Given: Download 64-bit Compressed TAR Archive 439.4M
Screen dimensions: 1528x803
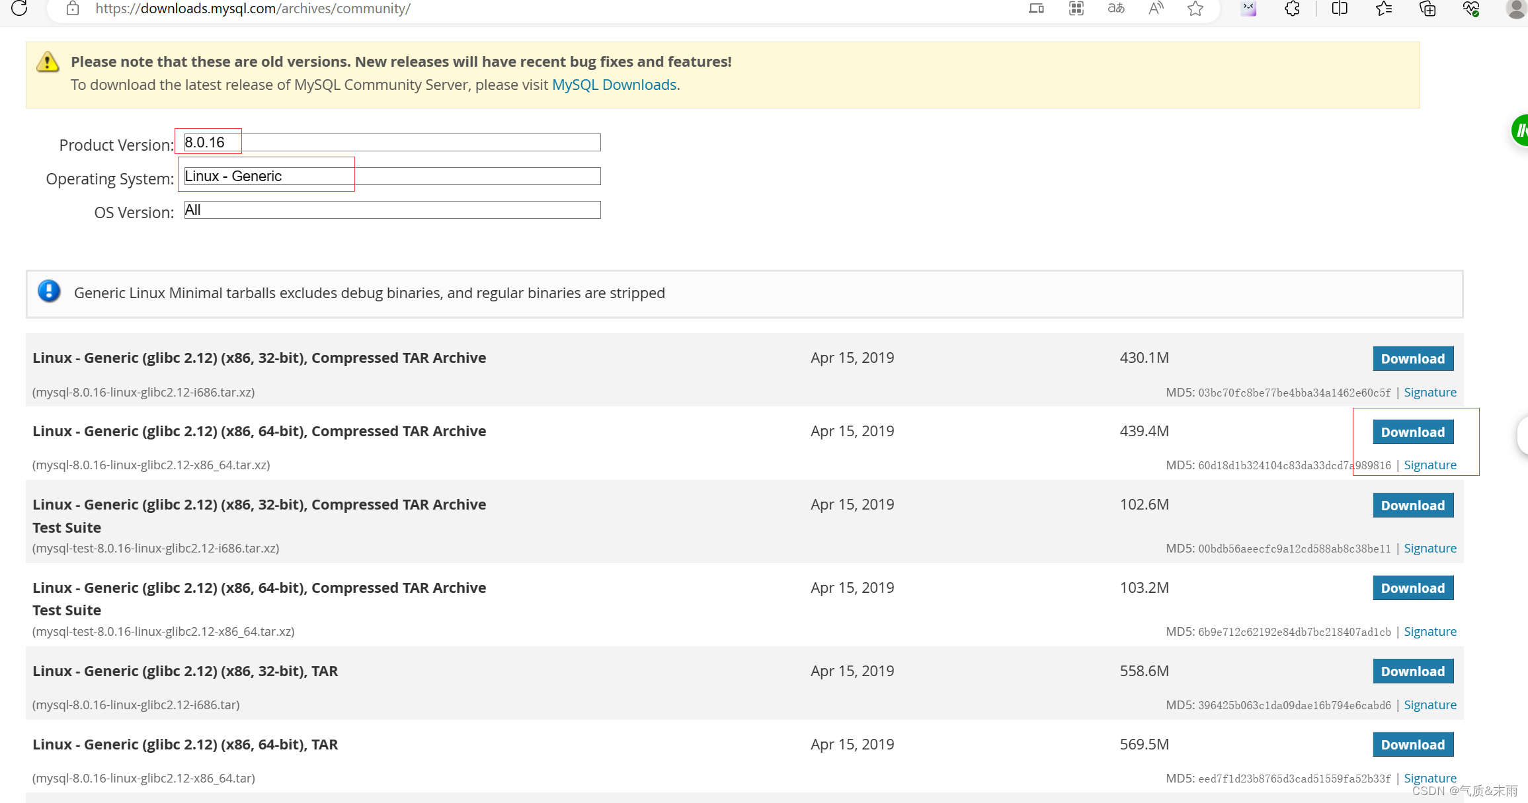Looking at the screenshot, I should point(1412,432).
